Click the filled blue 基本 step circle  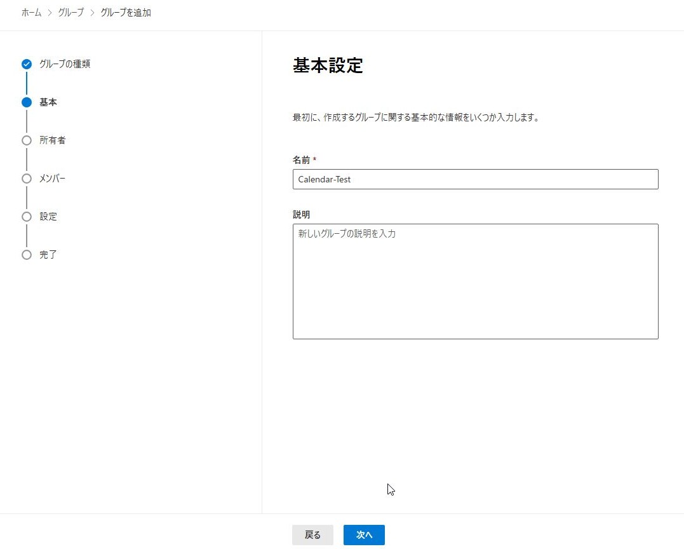click(27, 102)
